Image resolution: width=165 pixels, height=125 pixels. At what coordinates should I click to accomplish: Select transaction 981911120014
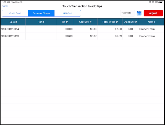(82, 29)
